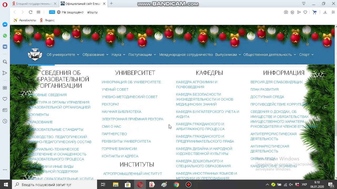
Task: Expand 'Об университете' menu
Action: click(x=63, y=55)
